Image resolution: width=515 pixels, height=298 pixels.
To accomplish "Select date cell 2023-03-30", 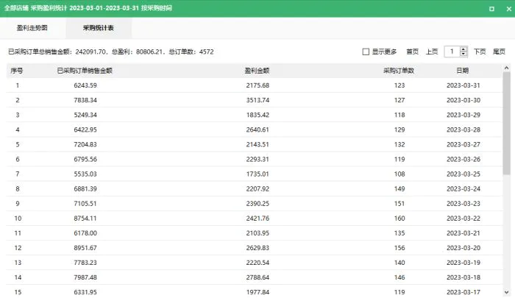I will point(464,100).
